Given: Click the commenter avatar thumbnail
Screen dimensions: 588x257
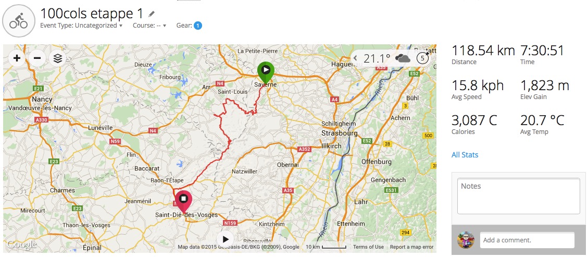Looking at the screenshot, I should click(x=466, y=240).
